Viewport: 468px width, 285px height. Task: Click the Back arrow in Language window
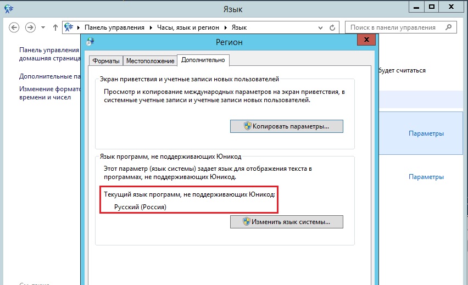pos(14,27)
